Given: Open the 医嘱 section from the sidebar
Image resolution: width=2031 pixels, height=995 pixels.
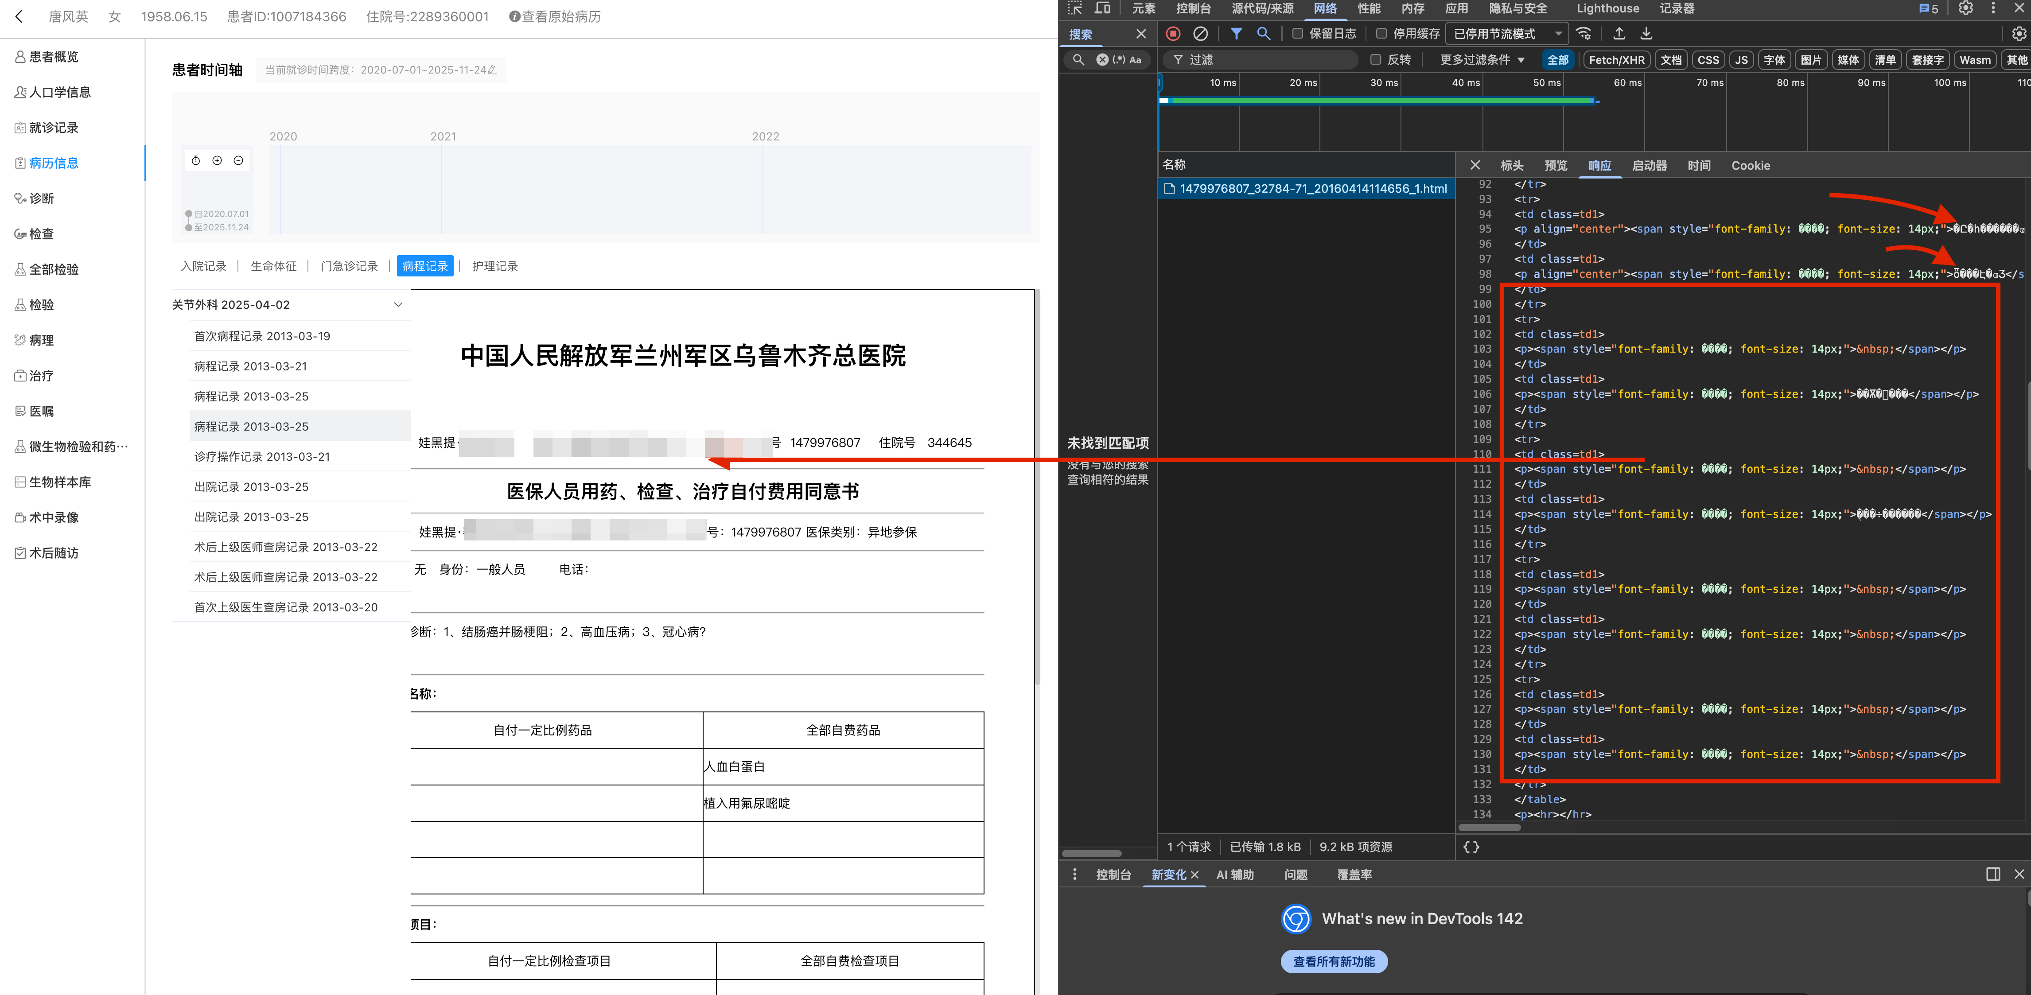Looking at the screenshot, I should (42, 411).
